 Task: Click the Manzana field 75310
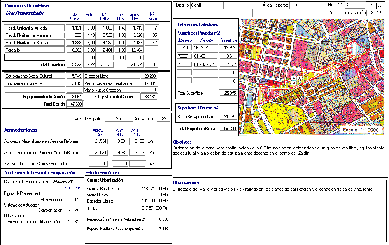(184, 47)
